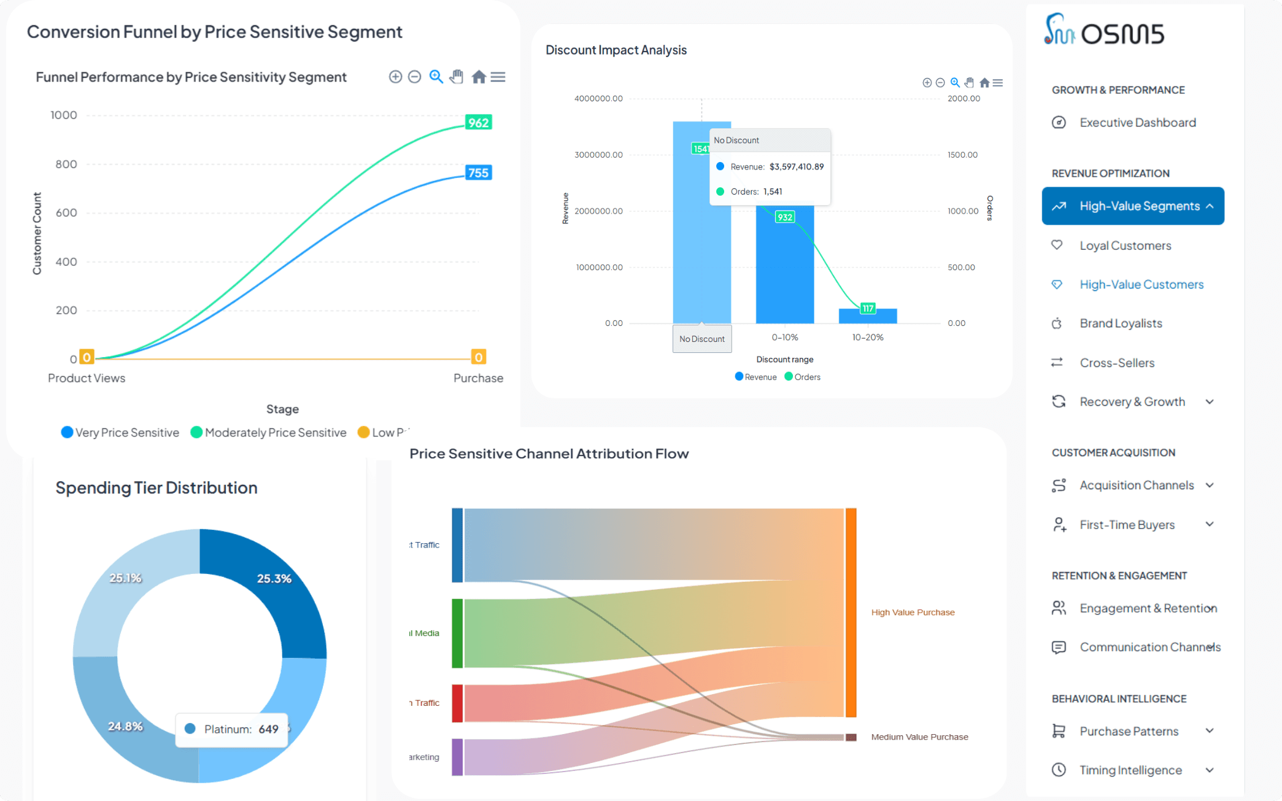
Task: Open hamburger menu on Funnel Performance chart
Action: click(498, 77)
